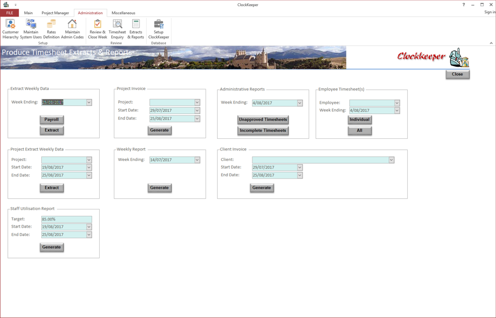Click the Sign in link
This screenshot has width=496, height=318.
[490, 12]
